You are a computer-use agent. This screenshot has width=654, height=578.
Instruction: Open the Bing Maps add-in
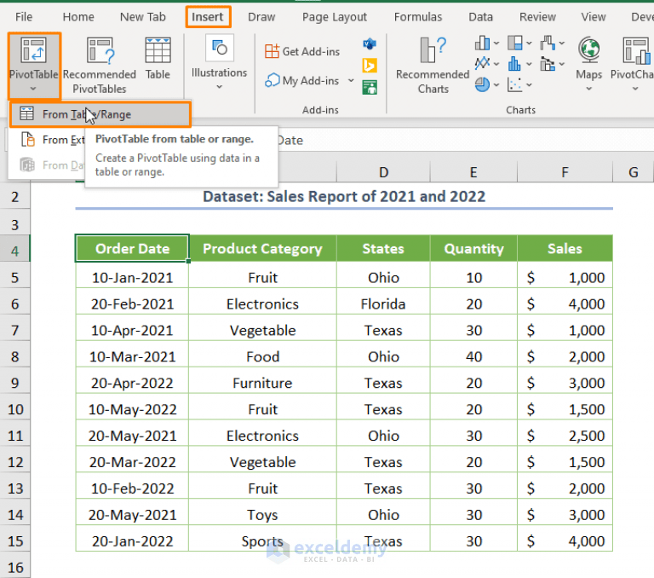pos(370,66)
